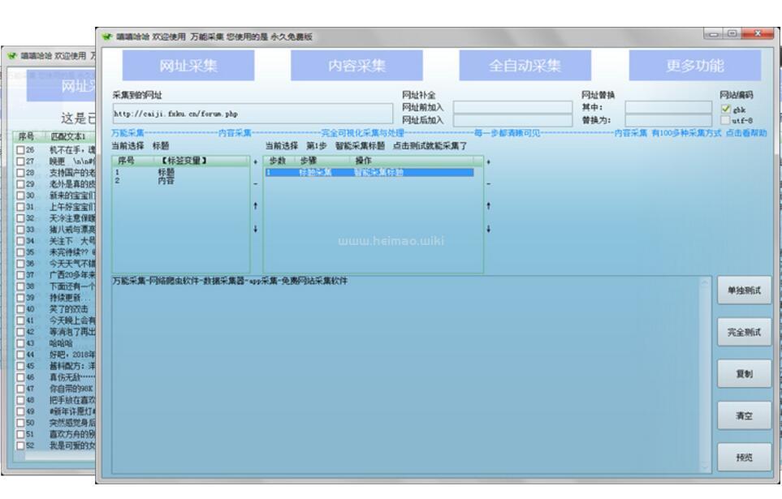
Task: Add a step with the right plus icon
Action: [x=488, y=162]
